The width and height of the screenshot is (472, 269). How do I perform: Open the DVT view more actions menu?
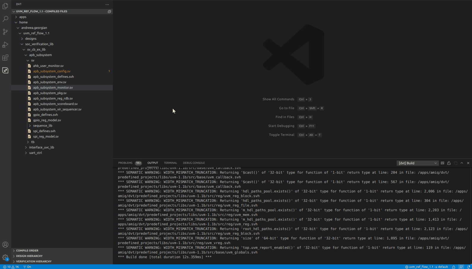tap(107, 4)
